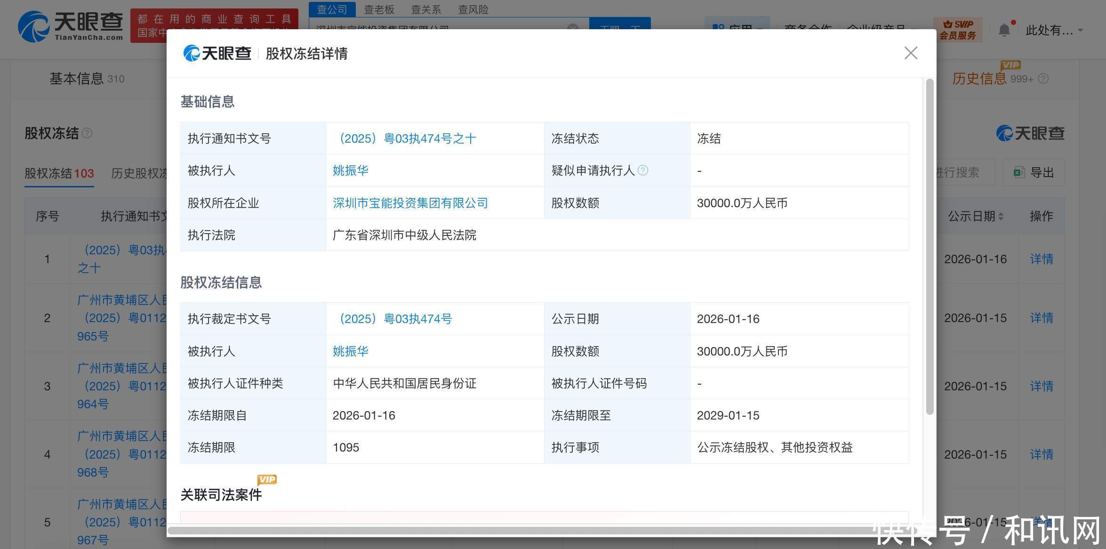Click the 历史信息 help question icon
This screenshot has height=549, width=1106.
[x=1043, y=79]
